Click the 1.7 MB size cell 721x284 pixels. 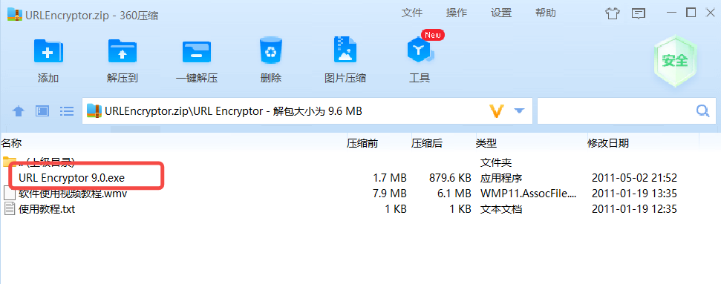click(390, 178)
